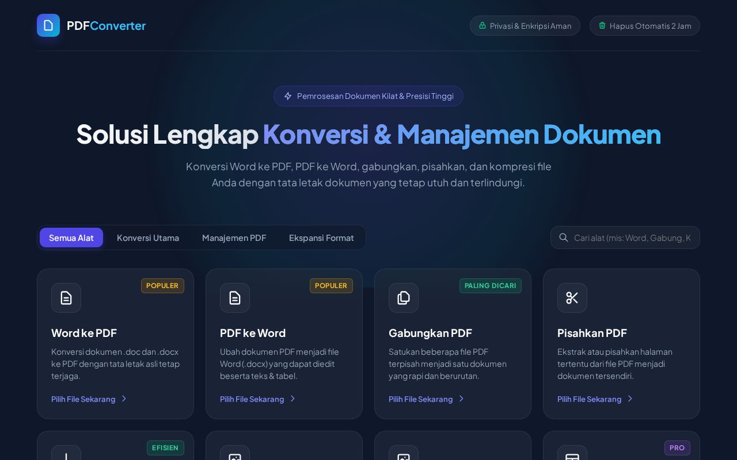The width and height of the screenshot is (737, 460).
Task: Click the magnifier icon in the search box
Action: [x=564, y=237]
